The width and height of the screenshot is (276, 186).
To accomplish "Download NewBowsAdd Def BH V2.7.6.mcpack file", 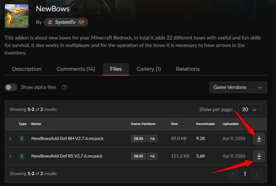I will click(x=259, y=138).
